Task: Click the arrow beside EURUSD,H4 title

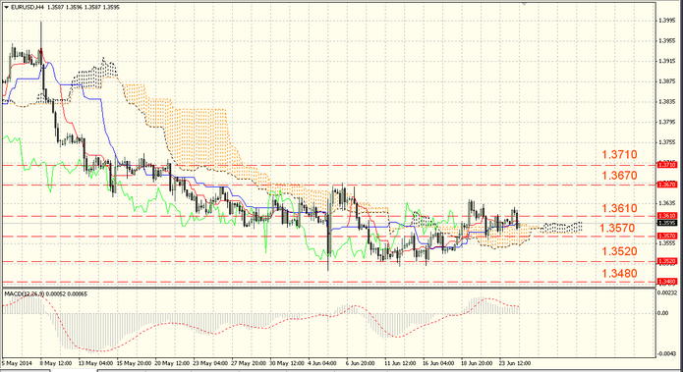Action: [6, 8]
